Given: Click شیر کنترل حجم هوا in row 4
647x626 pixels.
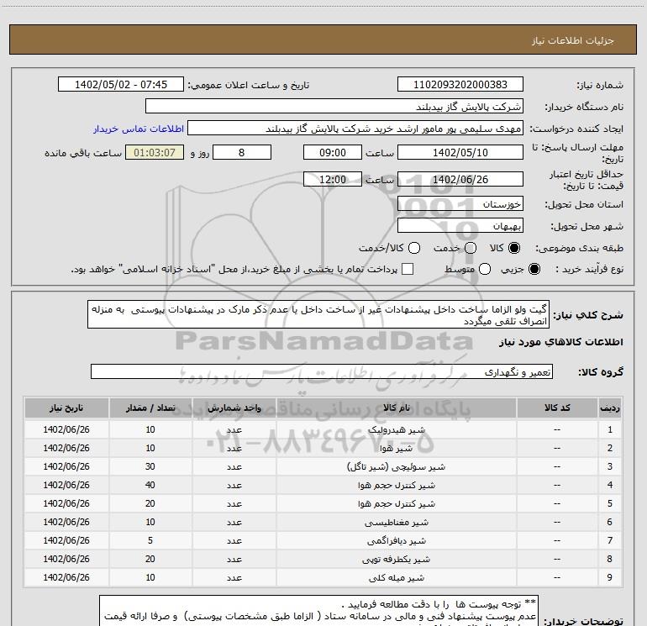Looking at the screenshot, I should pos(396,486).
